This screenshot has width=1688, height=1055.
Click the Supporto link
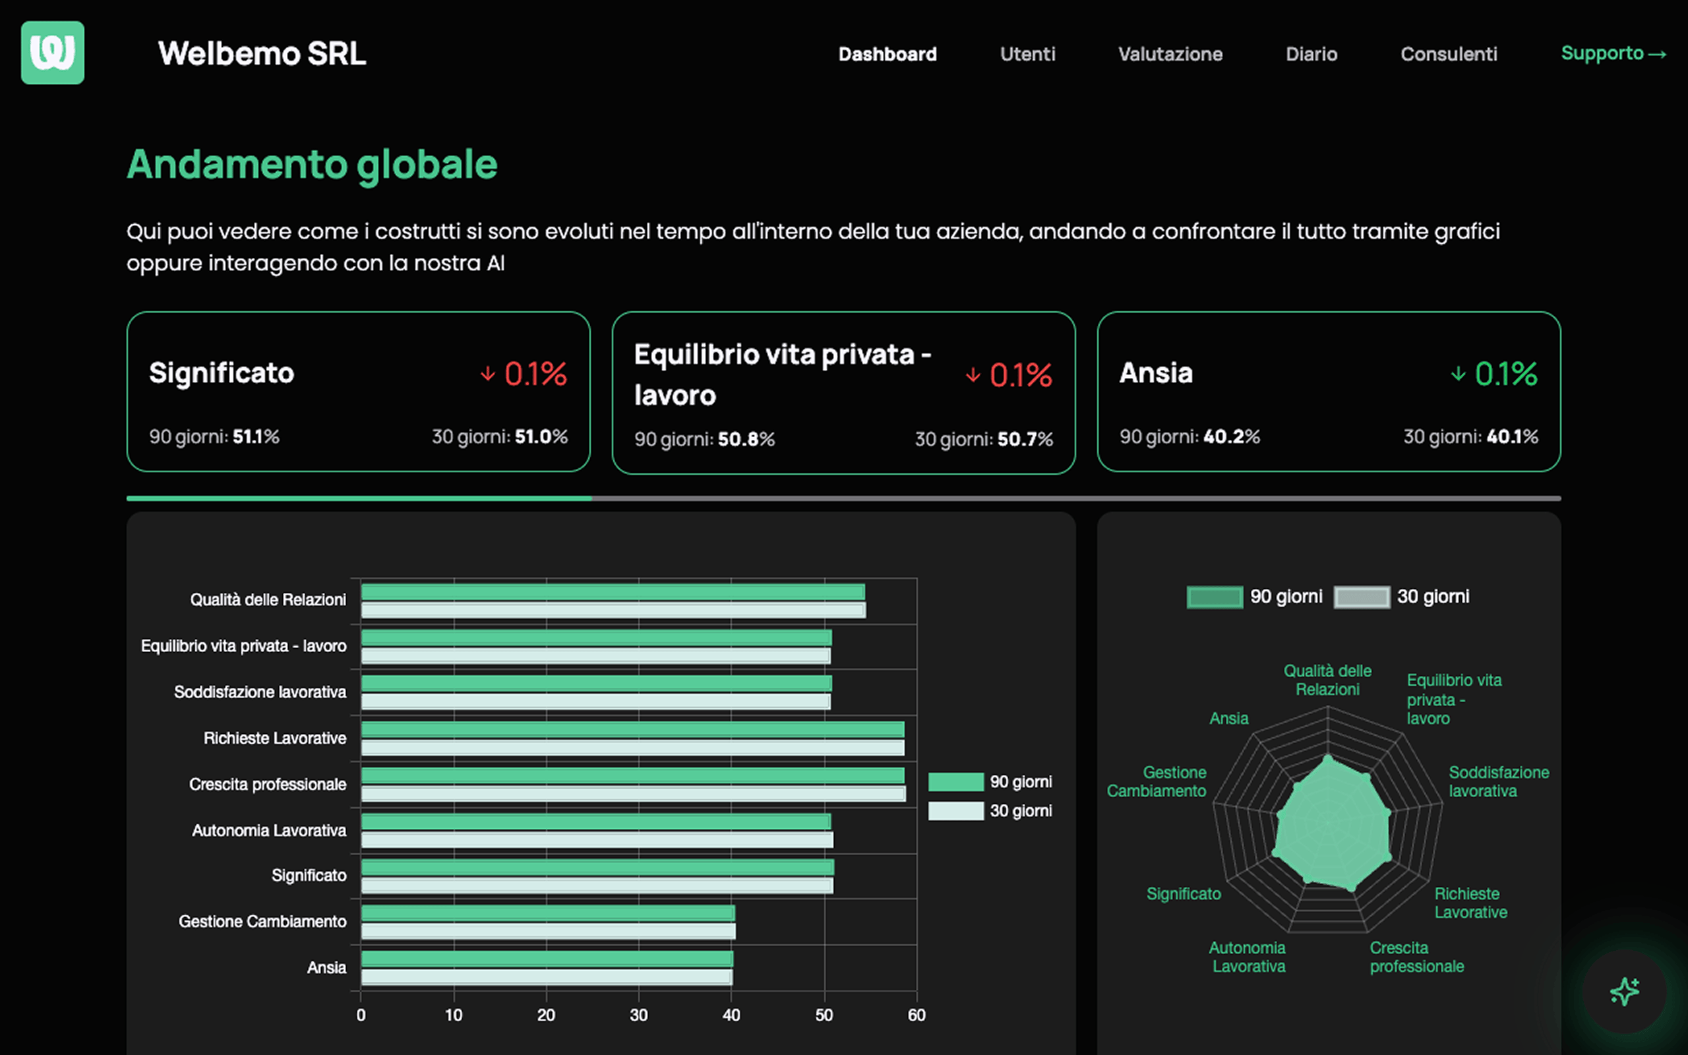1602,53
